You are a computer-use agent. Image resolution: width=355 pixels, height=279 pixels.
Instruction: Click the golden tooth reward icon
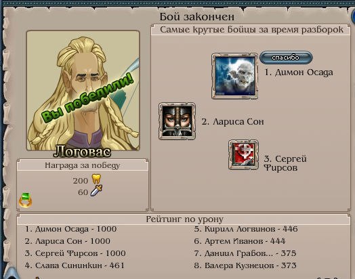pos(96,179)
